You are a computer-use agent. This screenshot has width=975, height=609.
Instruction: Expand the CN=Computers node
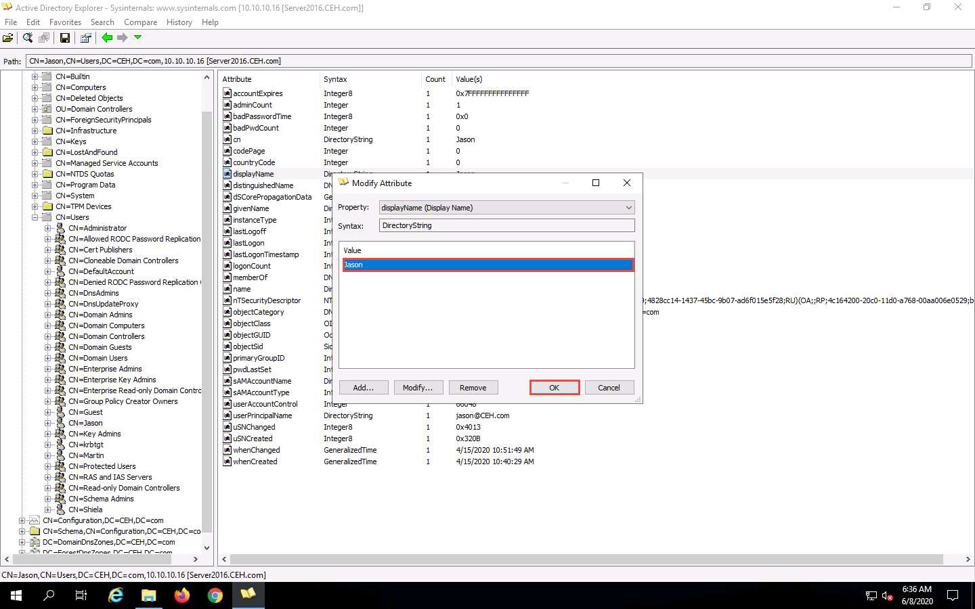(35, 87)
